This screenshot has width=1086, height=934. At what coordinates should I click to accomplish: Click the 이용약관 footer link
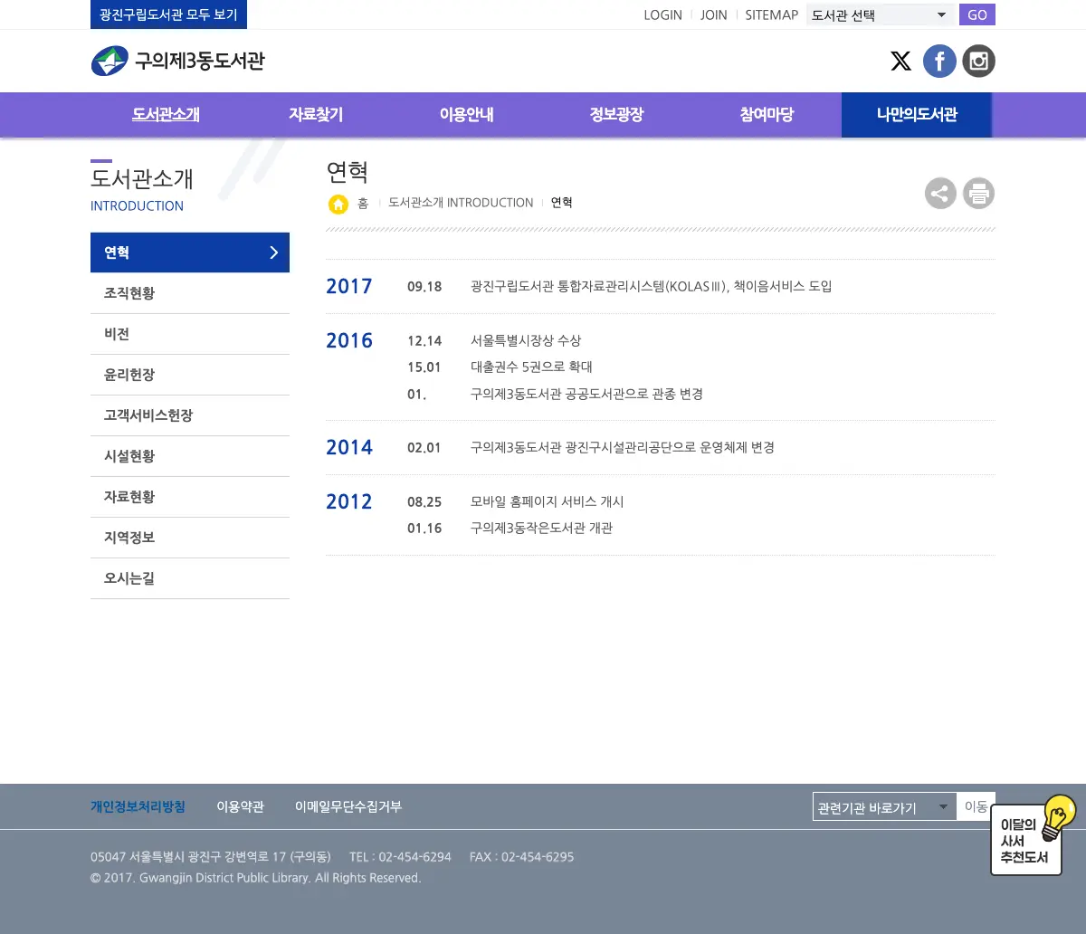[x=240, y=806]
